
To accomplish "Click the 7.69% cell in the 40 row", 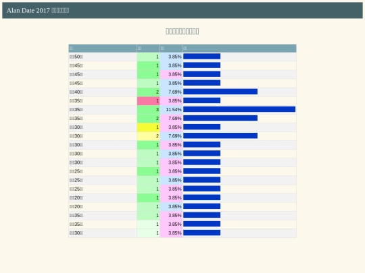I will tap(171, 92).
